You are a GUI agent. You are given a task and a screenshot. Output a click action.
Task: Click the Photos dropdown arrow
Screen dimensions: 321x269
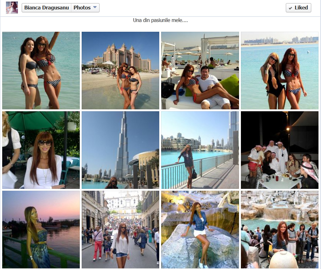[x=95, y=8]
